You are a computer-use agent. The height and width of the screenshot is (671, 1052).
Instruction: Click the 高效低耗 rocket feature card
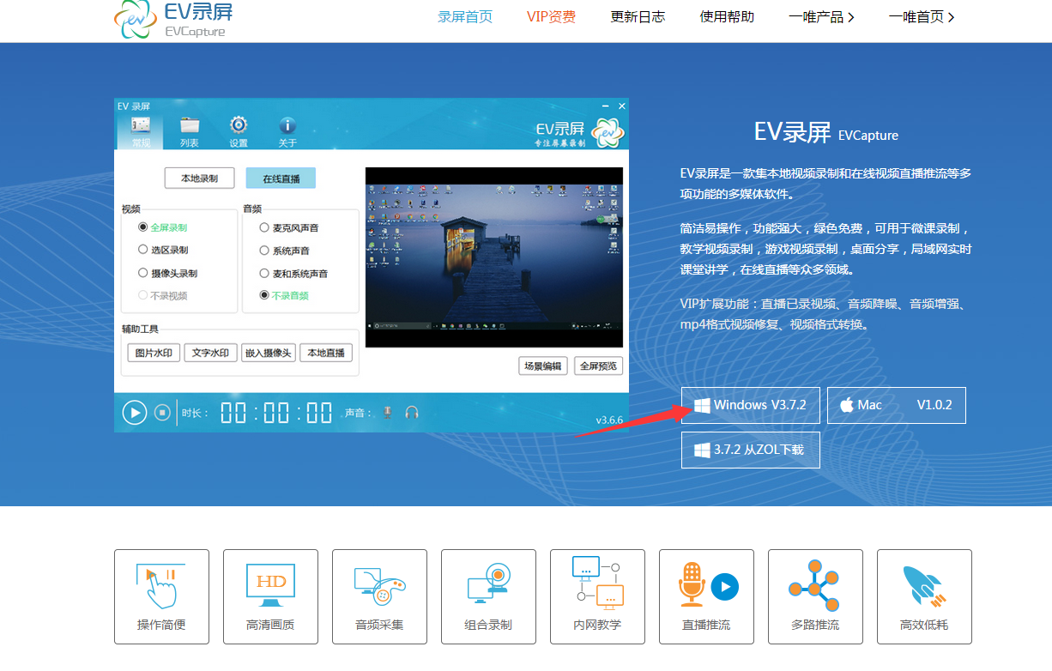pos(924,596)
